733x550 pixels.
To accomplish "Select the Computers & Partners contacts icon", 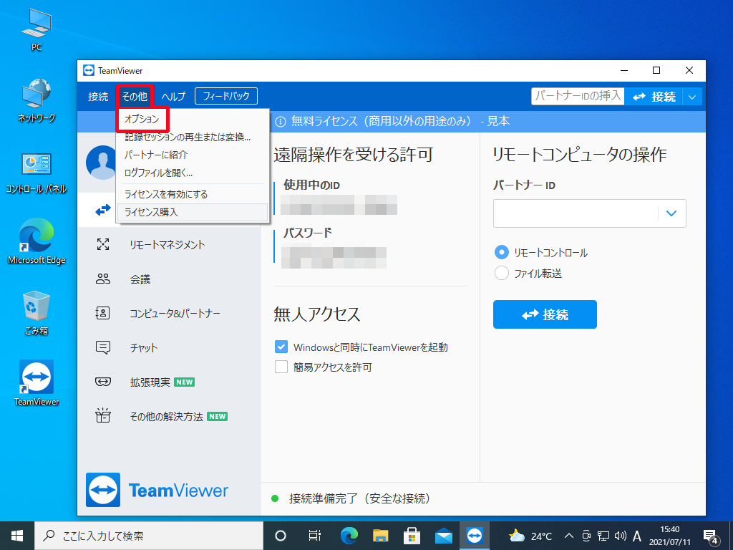I will [103, 314].
